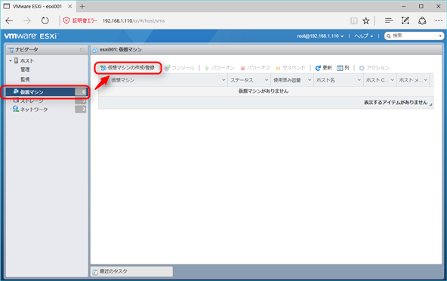Screen dimensions: 447x281
Task: Click the 仮想マシンの作成/登録 button
Action: point(128,68)
